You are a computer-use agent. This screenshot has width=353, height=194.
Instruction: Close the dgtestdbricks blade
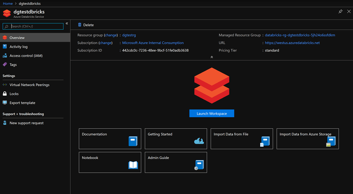[x=349, y=11]
